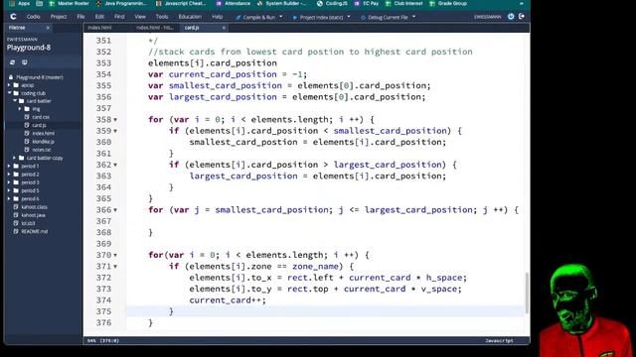Image resolution: width=636 pixels, height=357 pixels.
Task: Click the README.md file icon
Action: click(x=16, y=231)
